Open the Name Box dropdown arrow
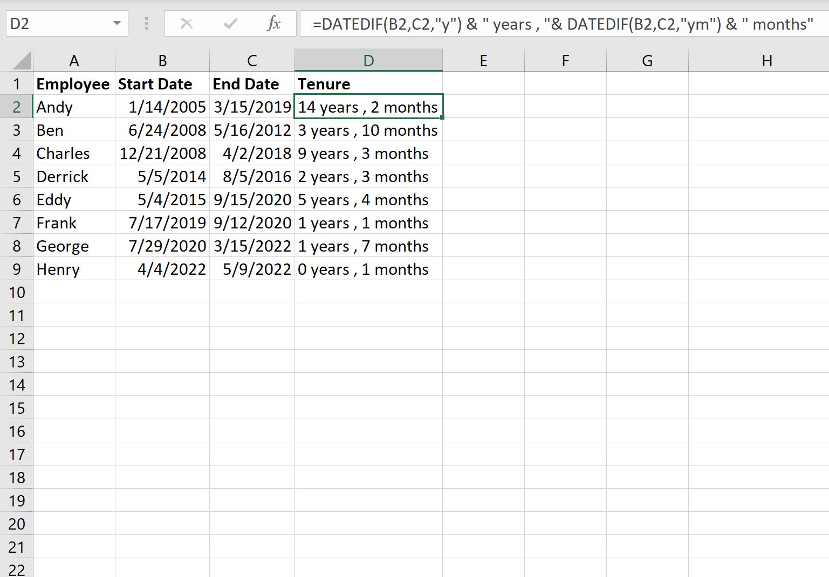 coord(117,23)
